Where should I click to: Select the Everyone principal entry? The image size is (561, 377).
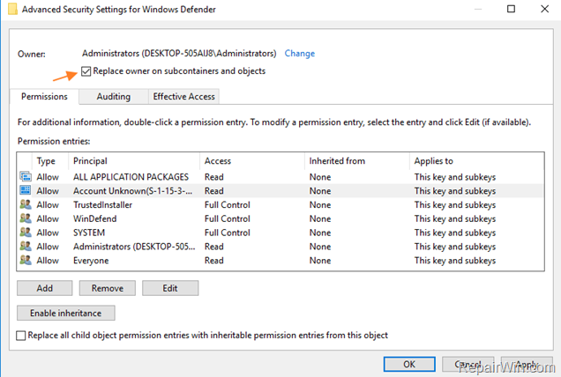(x=91, y=261)
